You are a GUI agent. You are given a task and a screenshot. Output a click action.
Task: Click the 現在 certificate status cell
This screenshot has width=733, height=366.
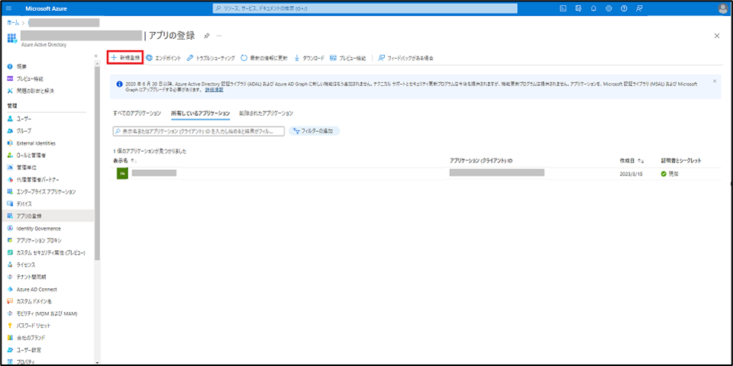coord(671,174)
